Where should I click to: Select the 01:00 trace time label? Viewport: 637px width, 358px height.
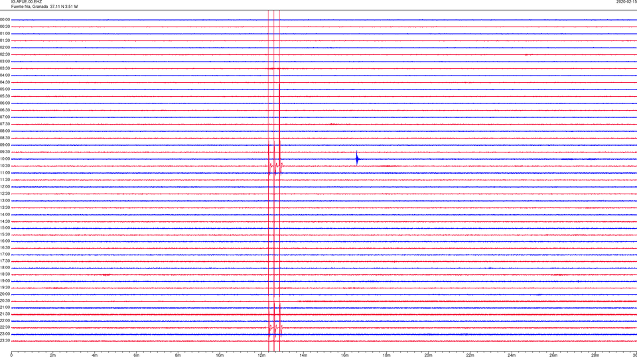(x=5, y=33)
